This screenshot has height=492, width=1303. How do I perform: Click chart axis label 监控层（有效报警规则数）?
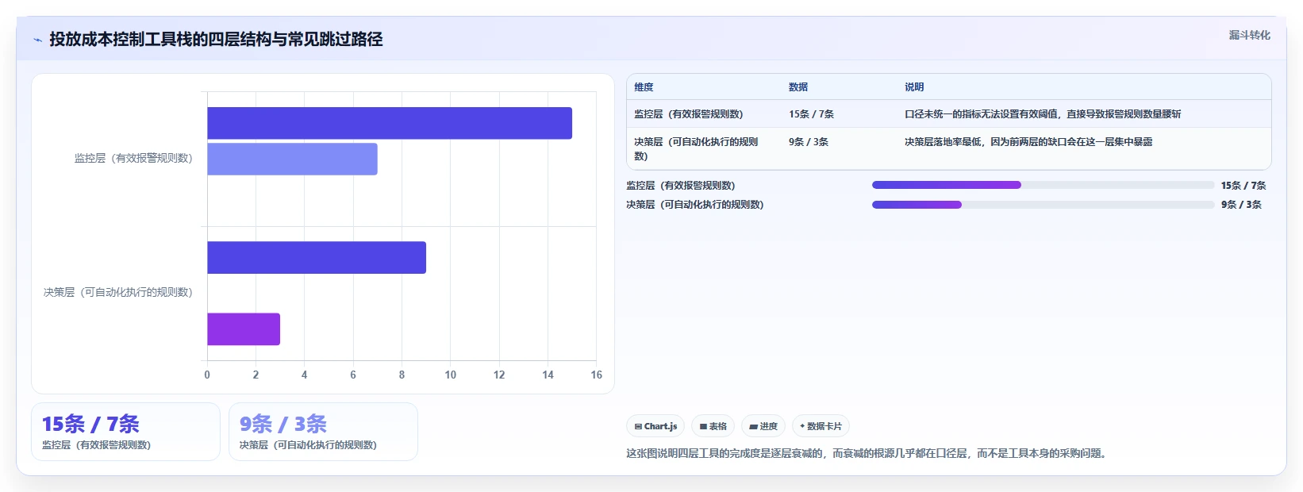tap(133, 159)
